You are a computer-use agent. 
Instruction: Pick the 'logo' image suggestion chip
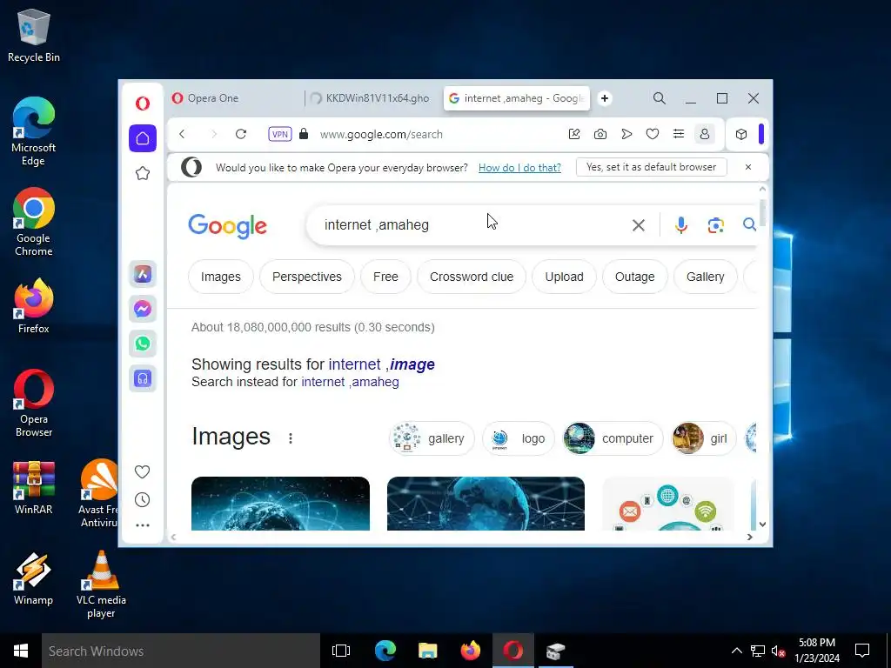click(519, 438)
